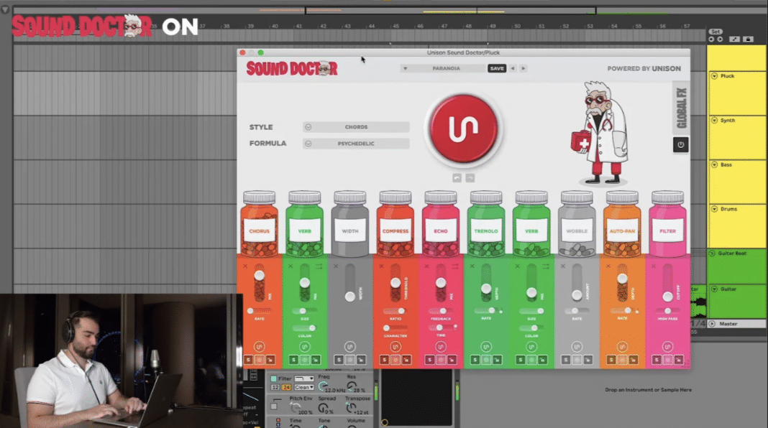Go to the next preset arrow
Screen dimensions: 768x428
coord(523,68)
